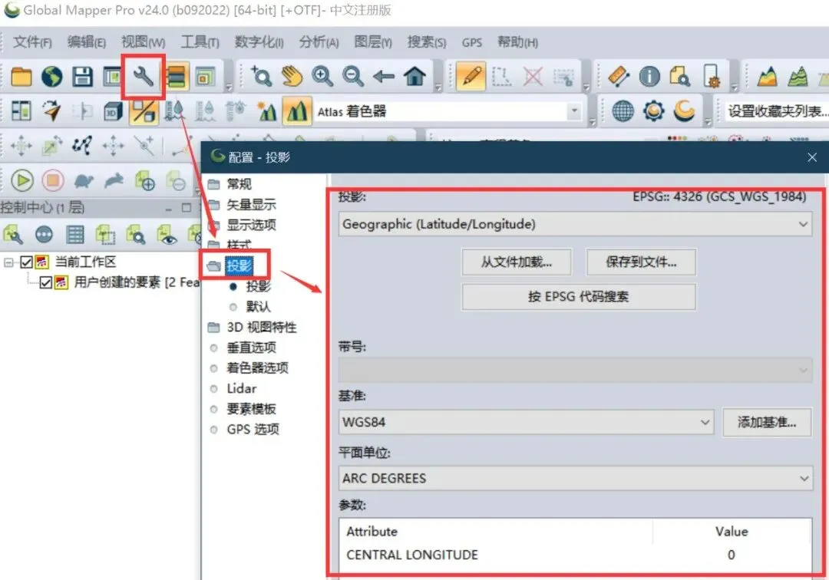Click the globe online data icon
Image resolution: width=829 pixels, height=580 pixels.
pos(52,77)
